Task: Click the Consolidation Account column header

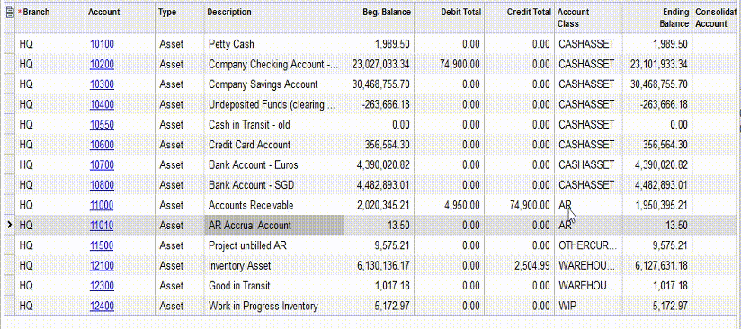Action: point(717,19)
